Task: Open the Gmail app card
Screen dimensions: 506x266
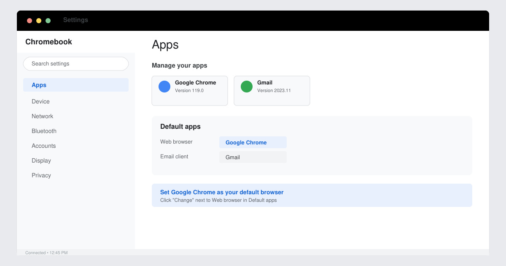Action: pos(272,91)
